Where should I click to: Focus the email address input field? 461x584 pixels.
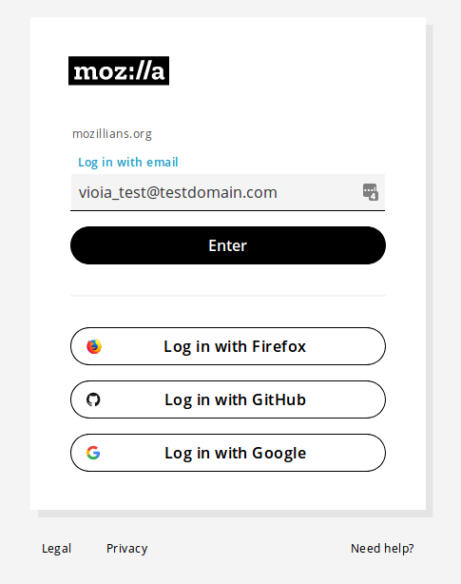click(x=228, y=192)
